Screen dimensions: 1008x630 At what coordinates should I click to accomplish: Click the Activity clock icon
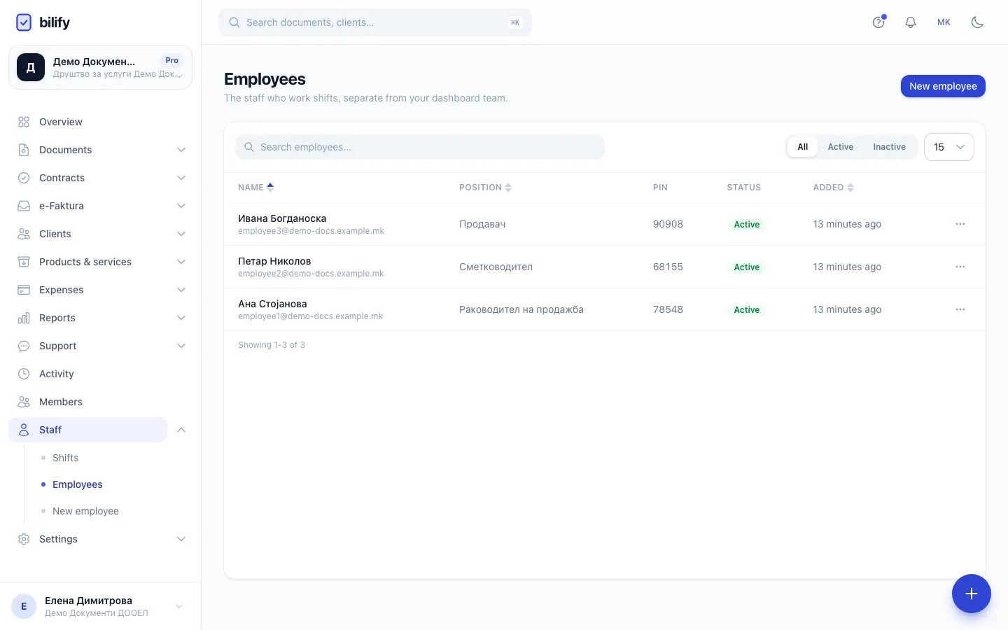(24, 374)
